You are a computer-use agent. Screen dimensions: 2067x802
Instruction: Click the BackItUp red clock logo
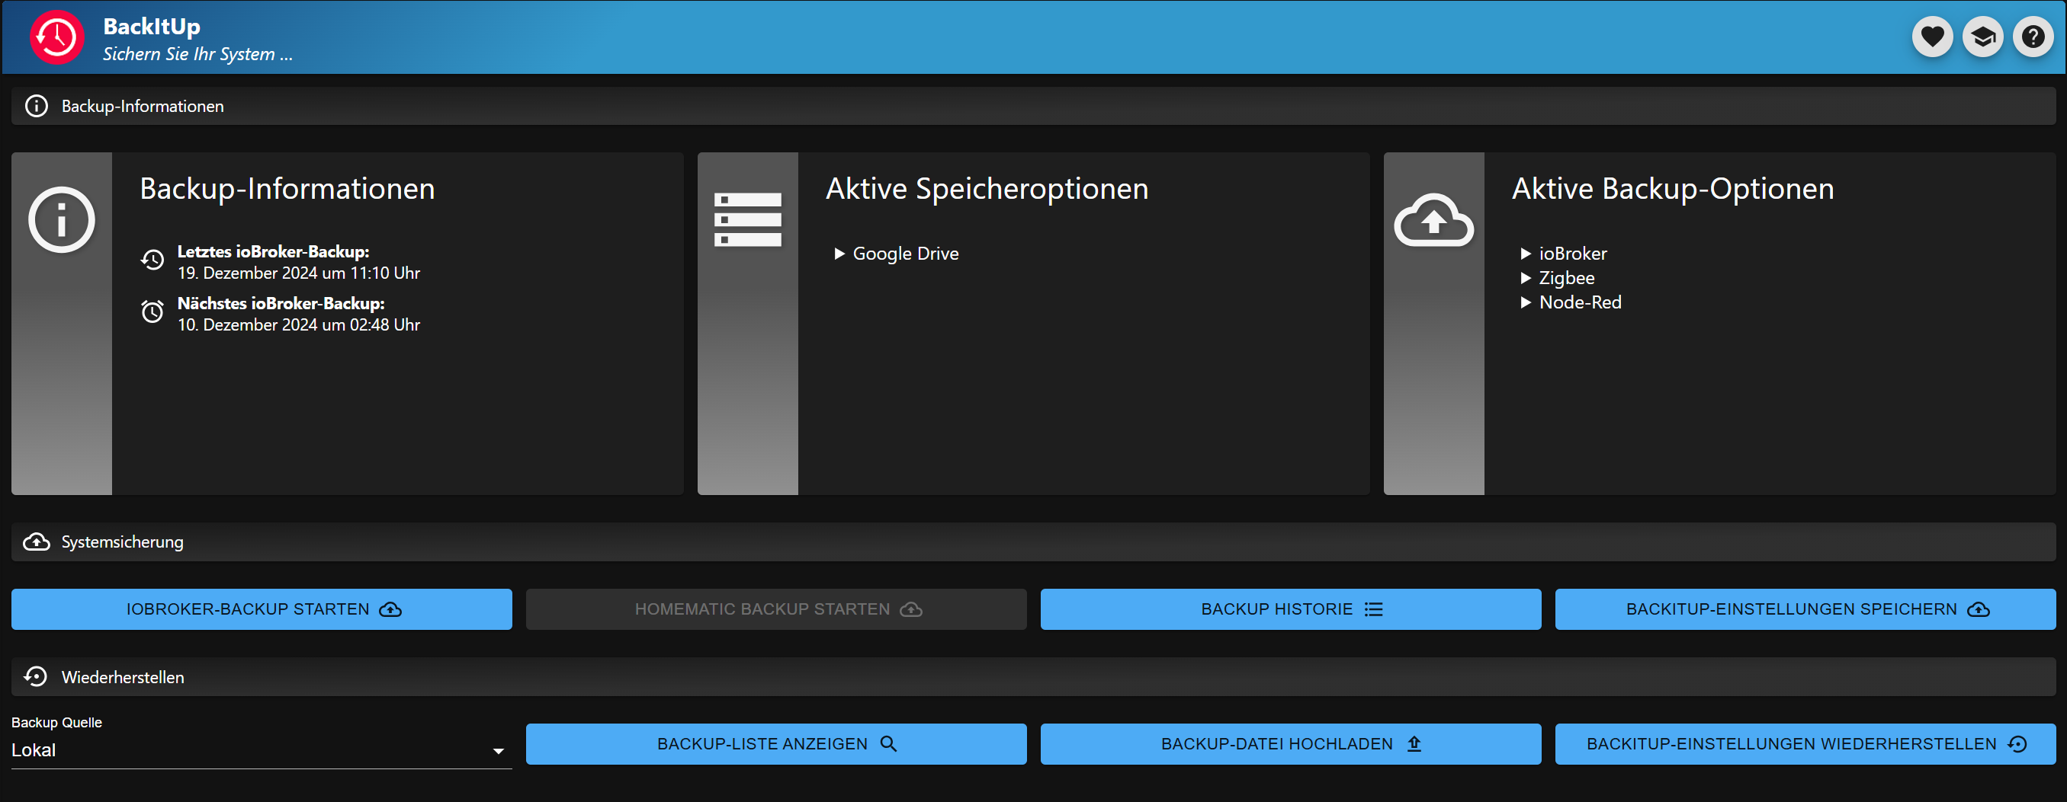(57, 37)
